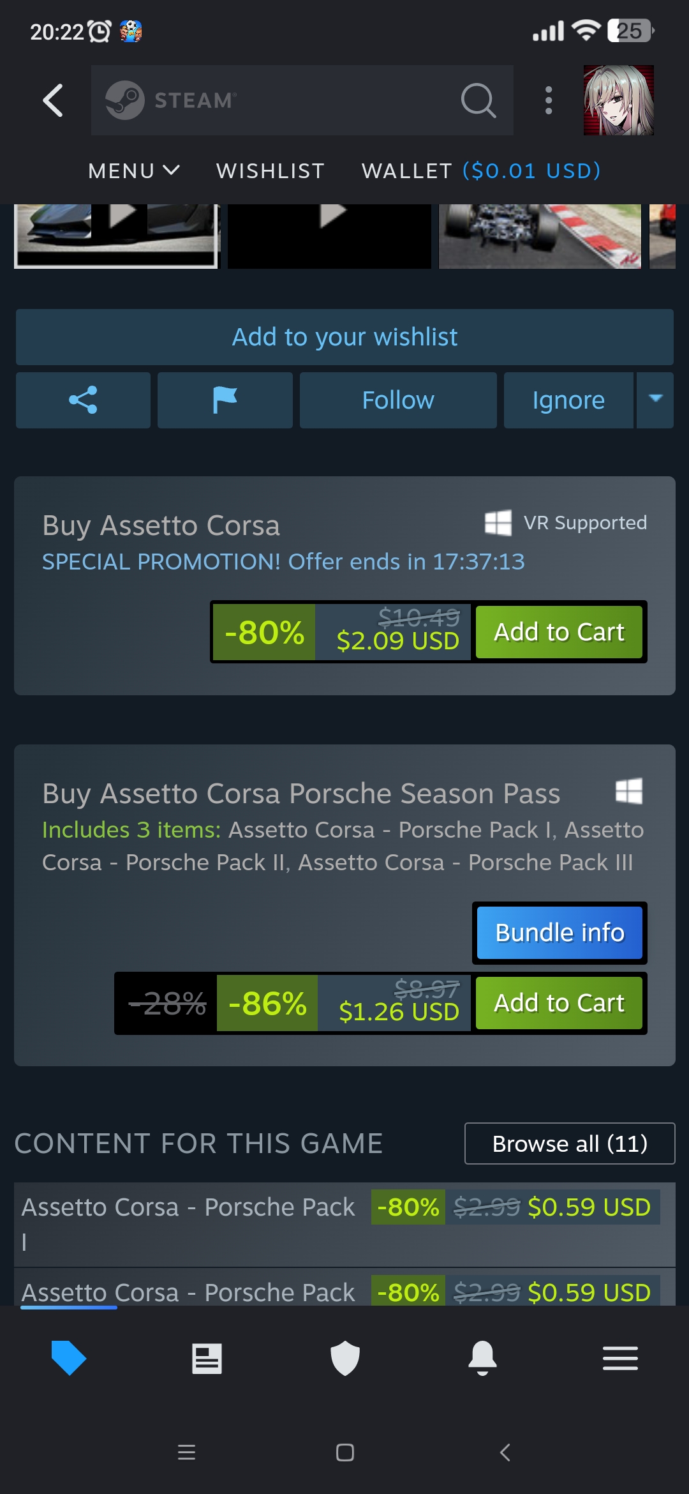Image resolution: width=689 pixels, height=1494 pixels.
Task: Open the three-dot options menu
Action: point(548,101)
